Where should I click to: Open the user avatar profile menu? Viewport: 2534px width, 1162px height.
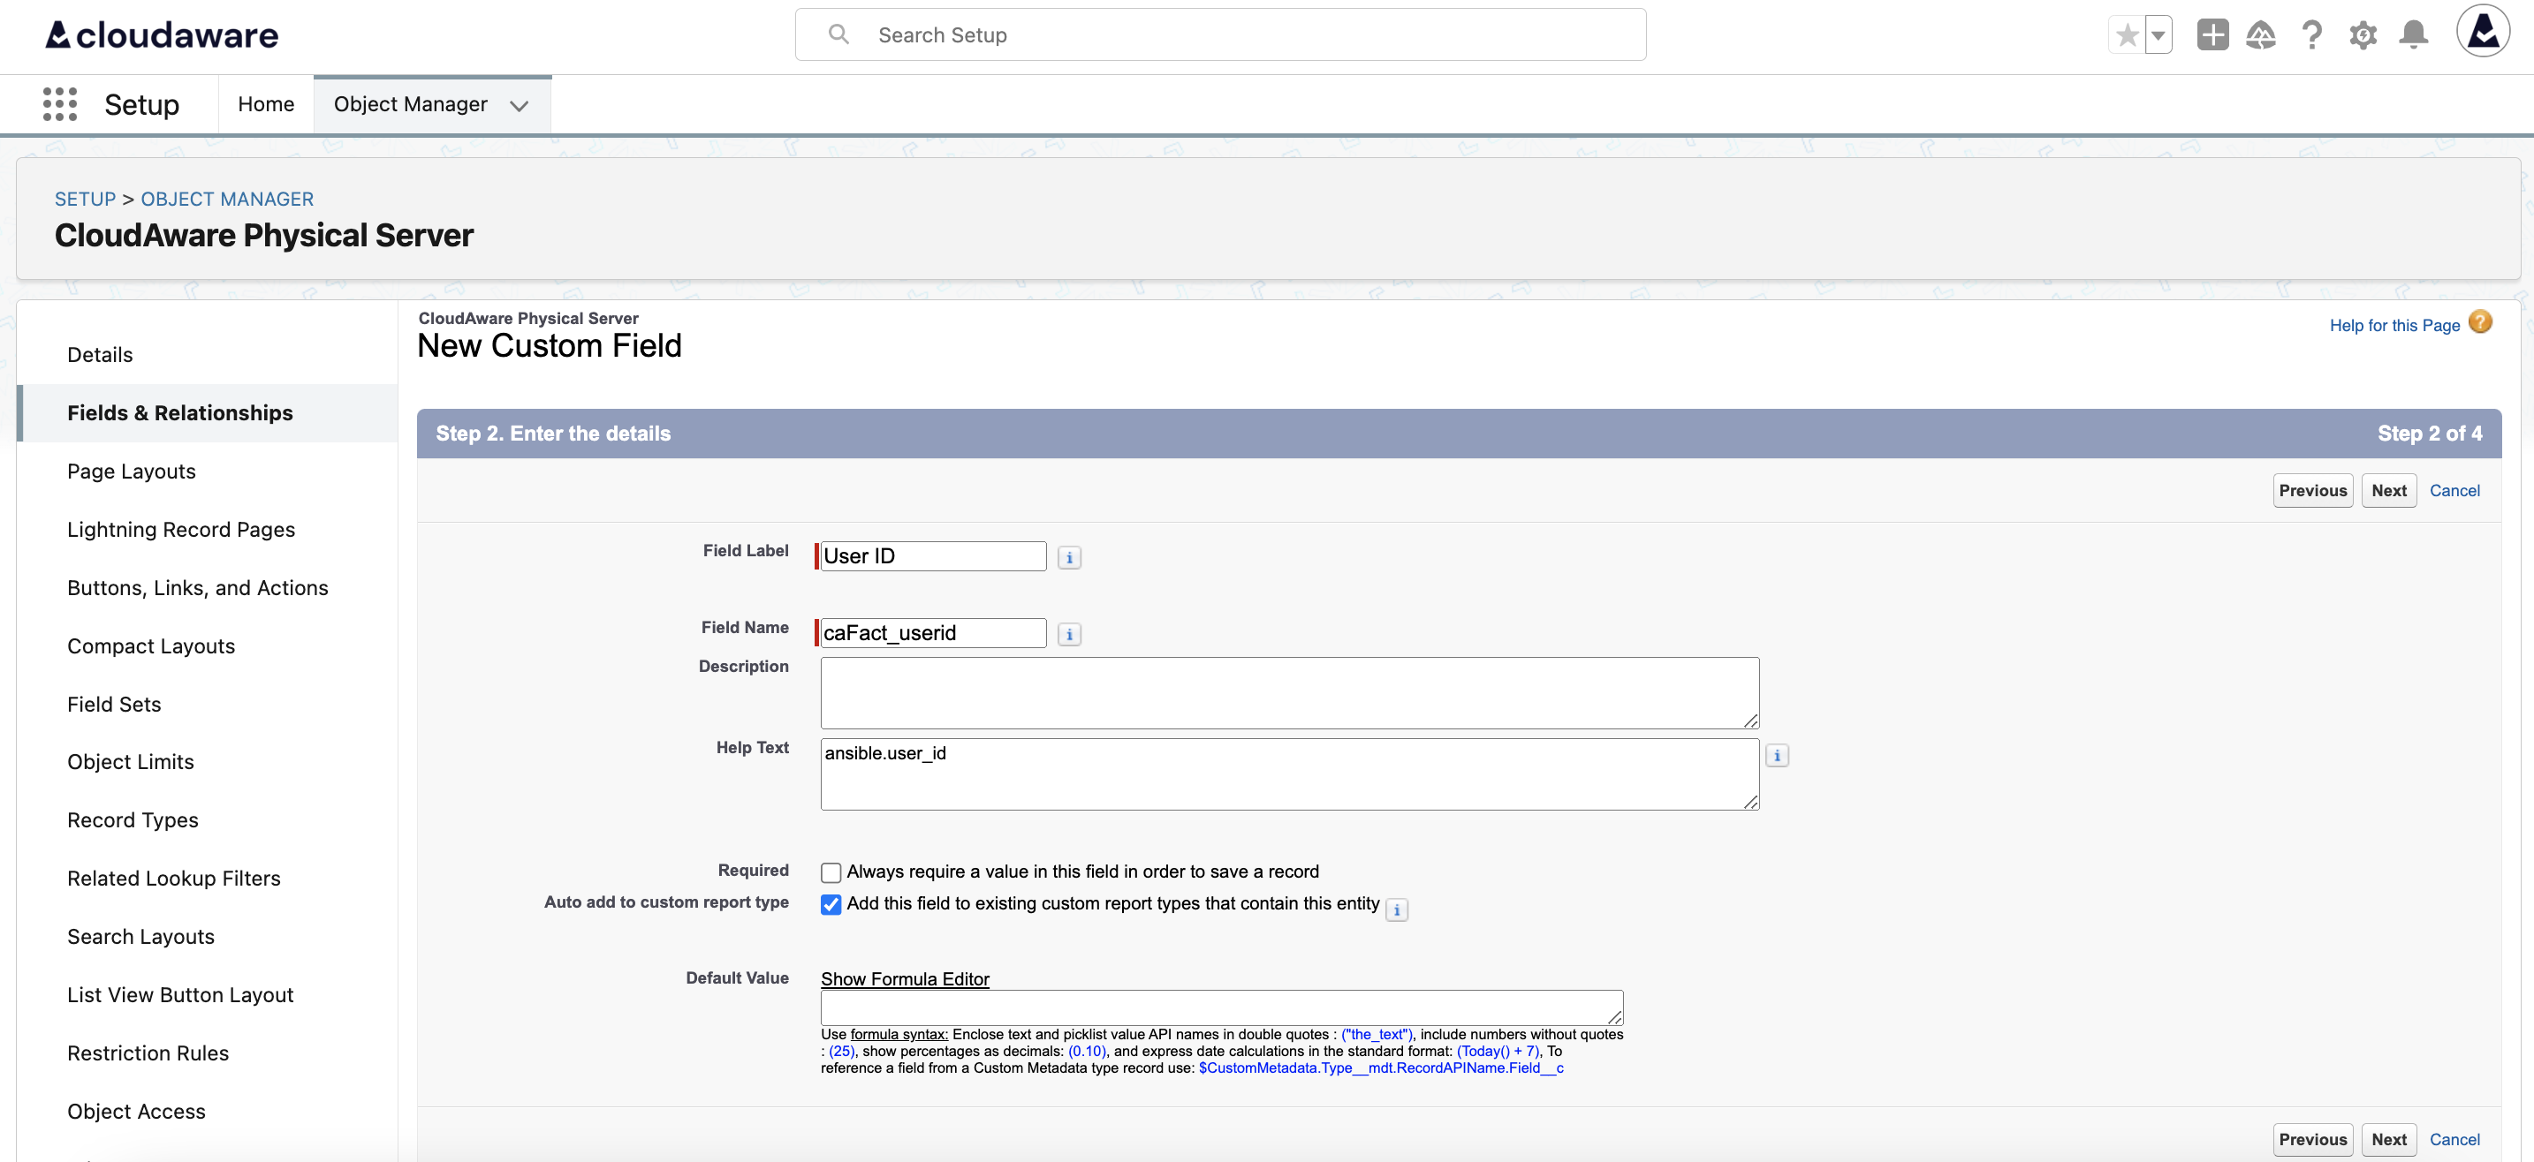[2484, 33]
